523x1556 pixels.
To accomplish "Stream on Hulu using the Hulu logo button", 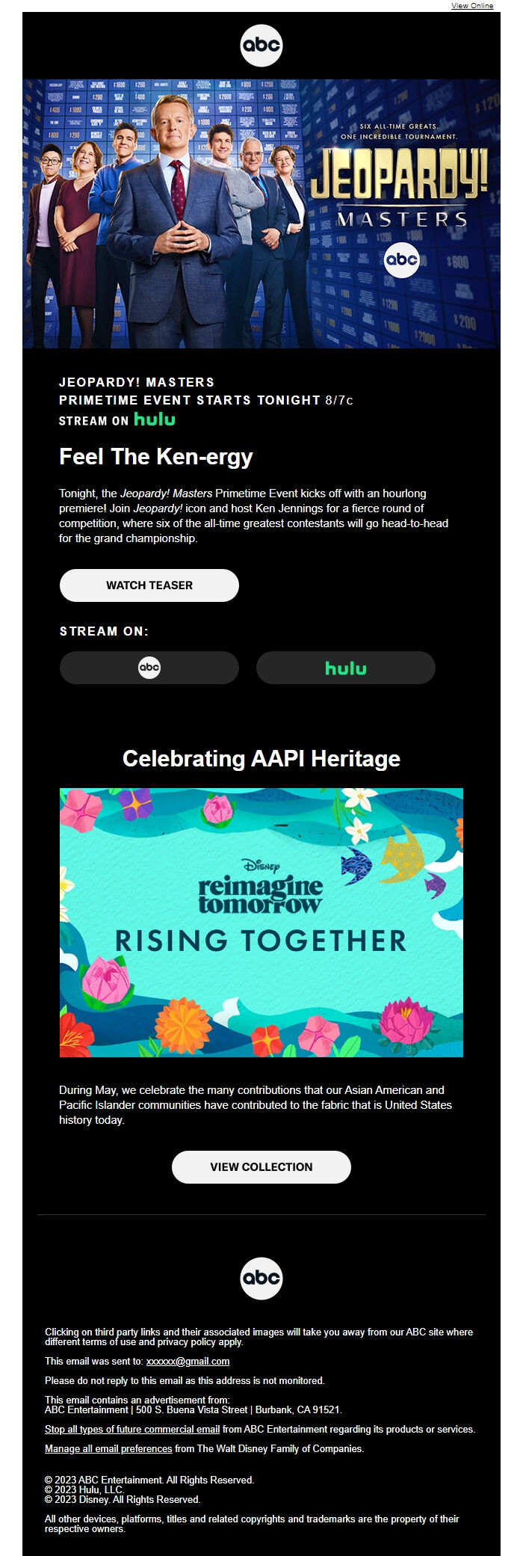I will pyautogui.click(x=346, y=668).
